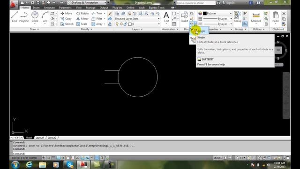Select the Polyline tool
Image resolution: width=300 pixels, height=169 pixels.
pos(24,17)
